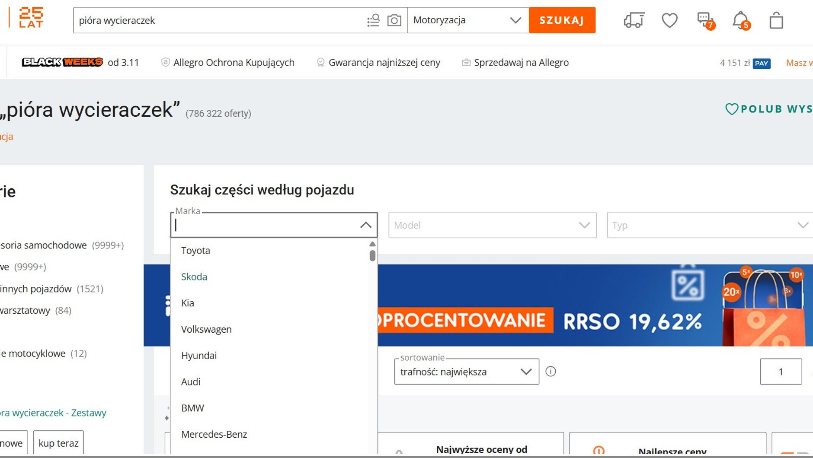Click the search suggestions list icon
This screenshot has height=458, width=813.
[x=373, y=20]
